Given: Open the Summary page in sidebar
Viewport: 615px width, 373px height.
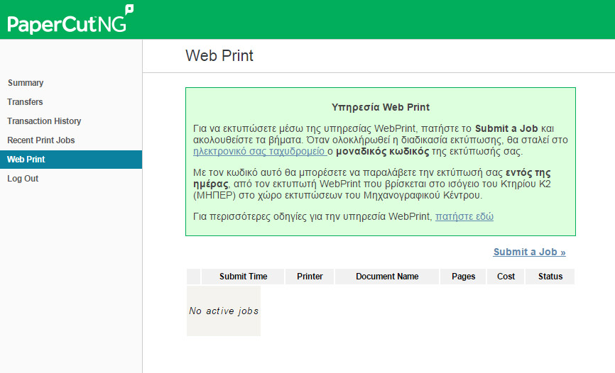Looking at the screenshot, I should pos(26,83).
